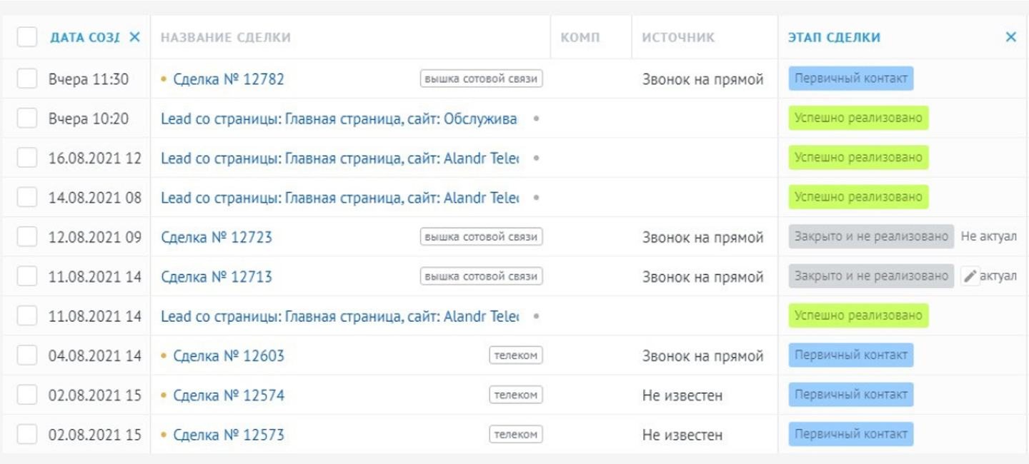The height and width of the screenshot is (464, 1029).
Task: Click the НАЗВАНИЕ СДЕЛКИ column header
Action: [226, 37]
